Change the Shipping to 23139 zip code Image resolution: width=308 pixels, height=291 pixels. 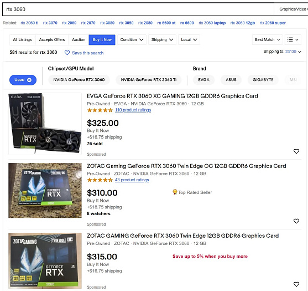(x=293, y=52)
